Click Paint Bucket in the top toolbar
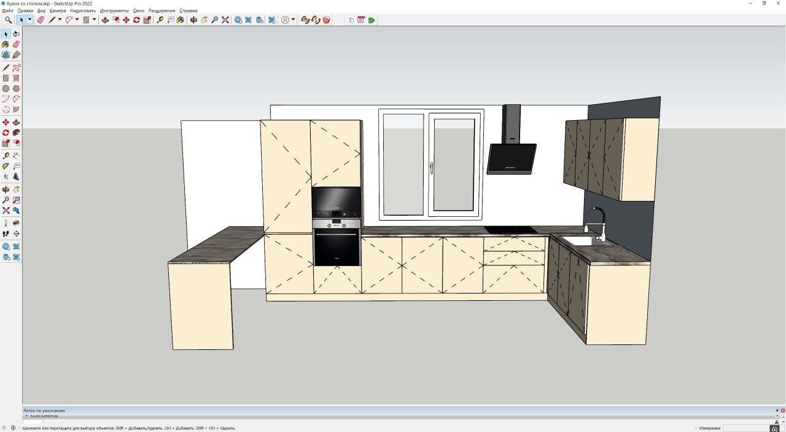The height and width of the screenshot is (432, 786). (x=181, y=20)
